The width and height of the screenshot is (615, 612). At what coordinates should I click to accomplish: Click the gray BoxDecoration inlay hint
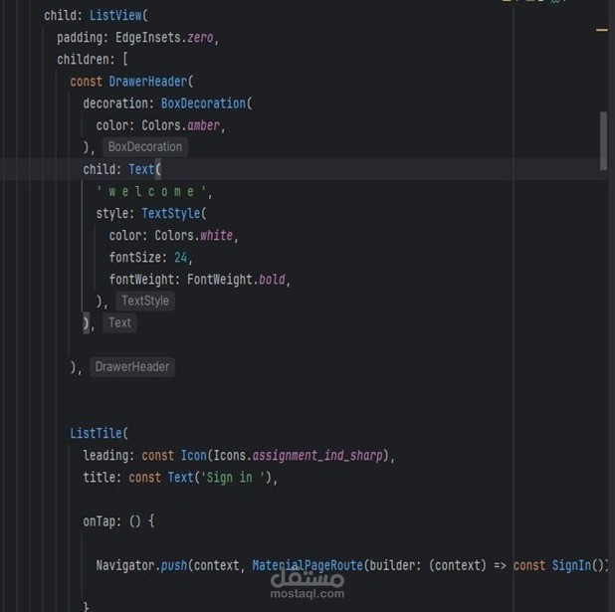click(x=145, y=146)
